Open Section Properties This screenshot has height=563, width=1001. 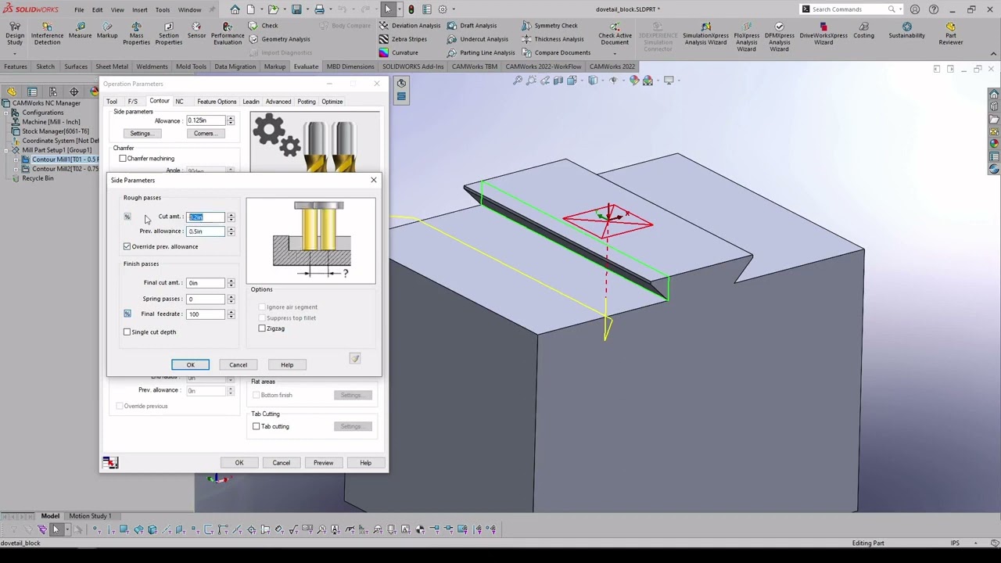(168, 33)
